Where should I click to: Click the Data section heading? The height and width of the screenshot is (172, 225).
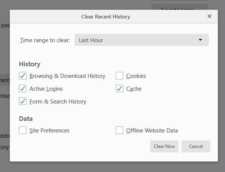click(x=26, y=119)
